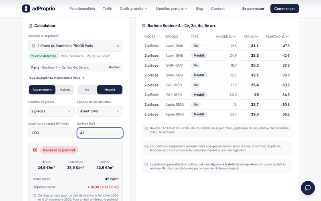Viewport: 321px width, 201px height.
Task: Click the PLAFOND €/m² column header
Action: click(278, 37)
